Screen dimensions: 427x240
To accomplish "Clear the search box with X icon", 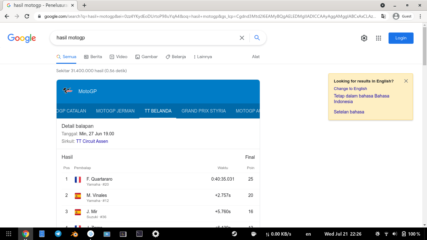I will click(x=242, y=38).
